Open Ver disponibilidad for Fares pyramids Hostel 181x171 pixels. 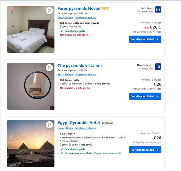[145, 39]
